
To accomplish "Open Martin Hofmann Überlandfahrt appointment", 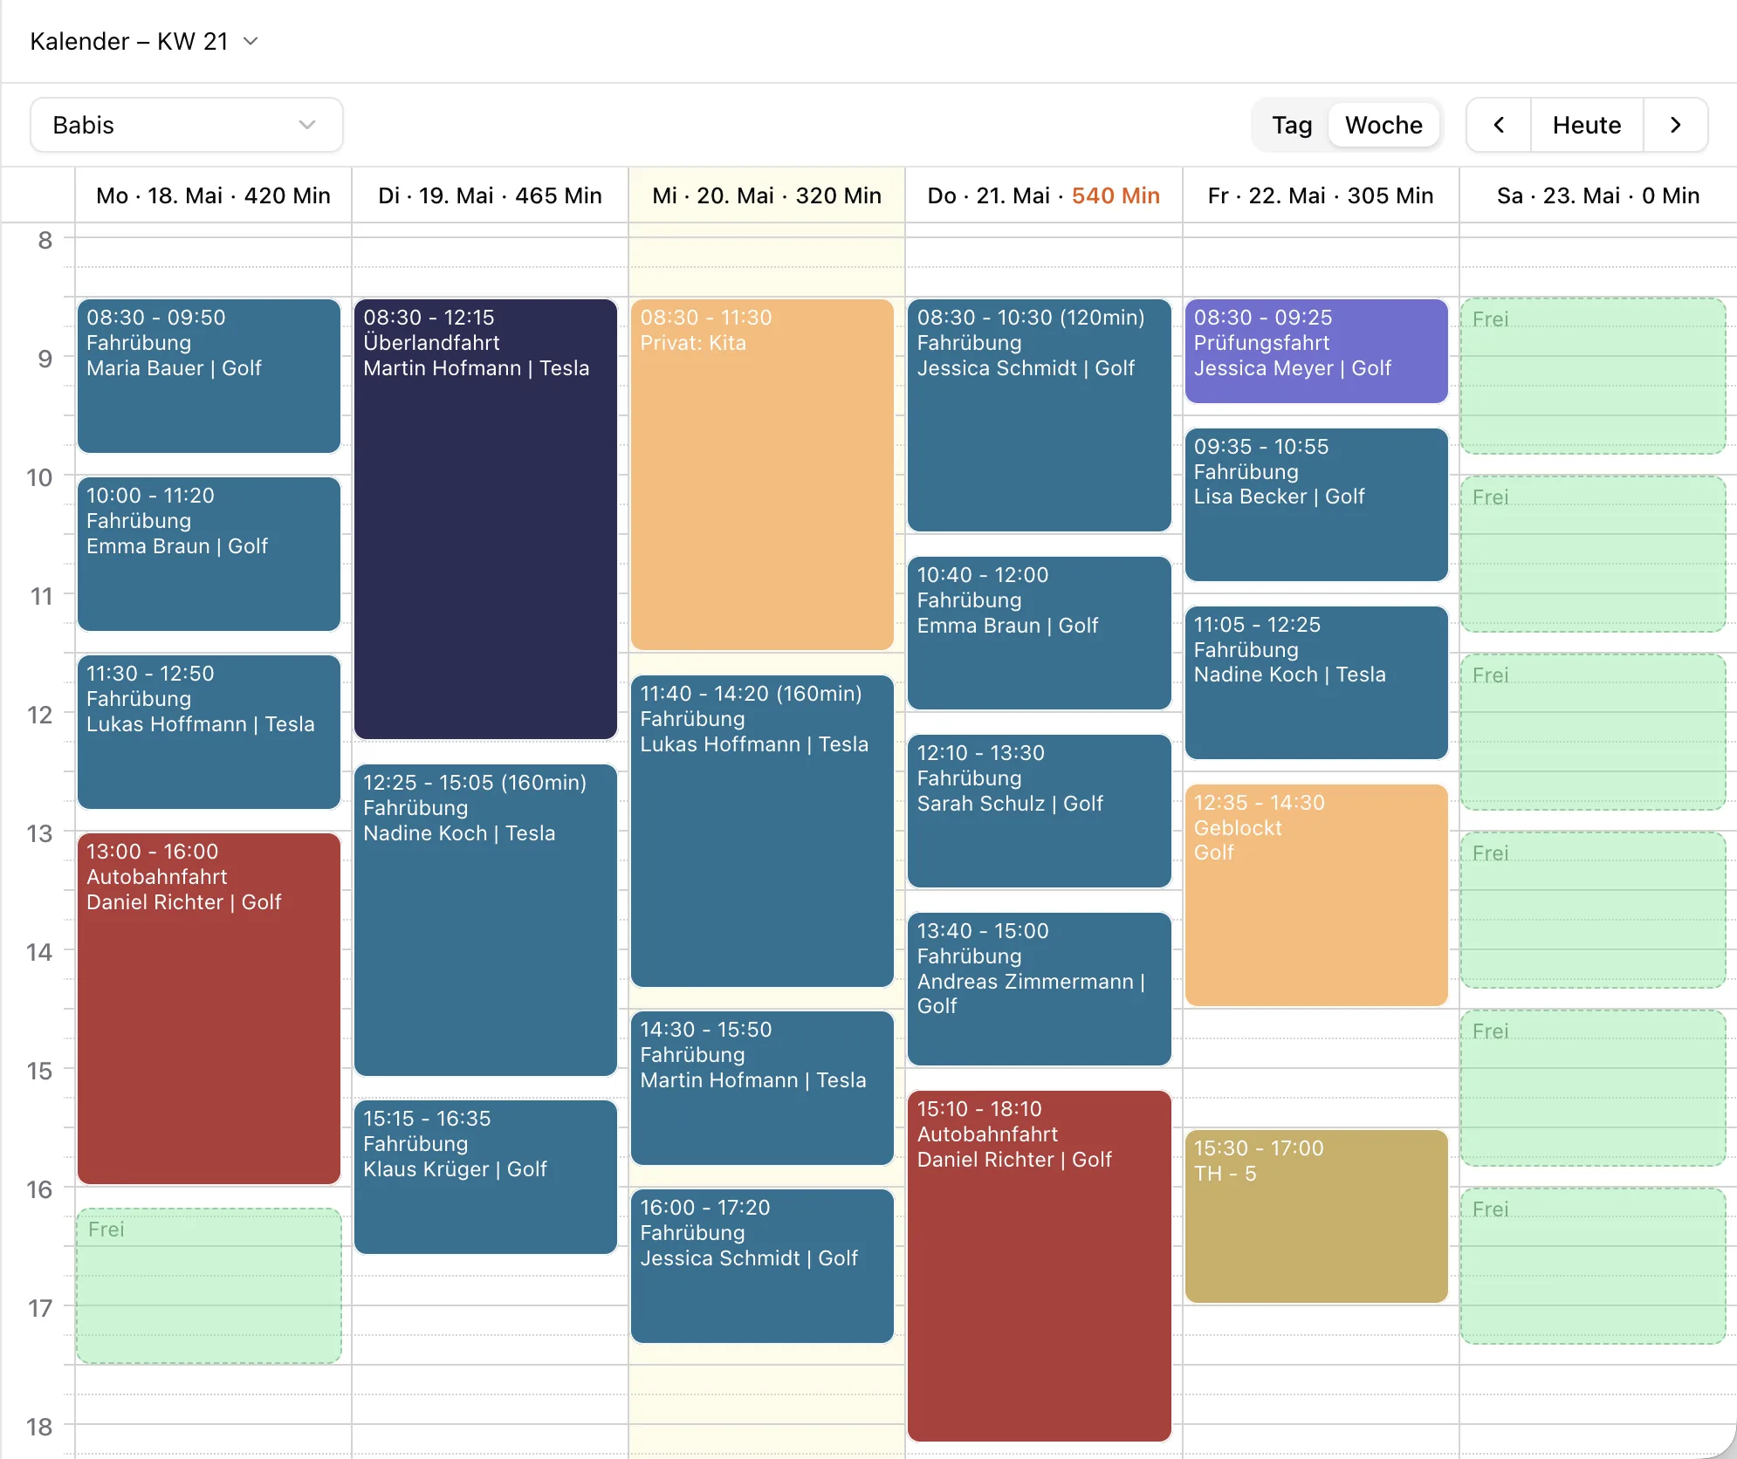I will point(485,519).
